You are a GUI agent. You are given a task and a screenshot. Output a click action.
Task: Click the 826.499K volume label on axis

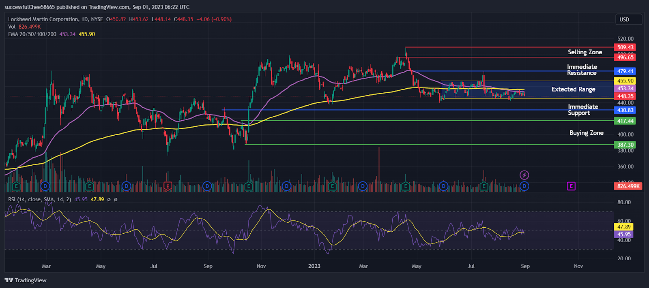click(628, 186)
